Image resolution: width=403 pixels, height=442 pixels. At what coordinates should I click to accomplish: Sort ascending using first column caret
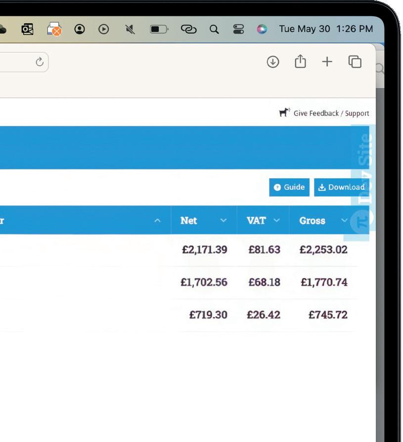pos(157,221)
